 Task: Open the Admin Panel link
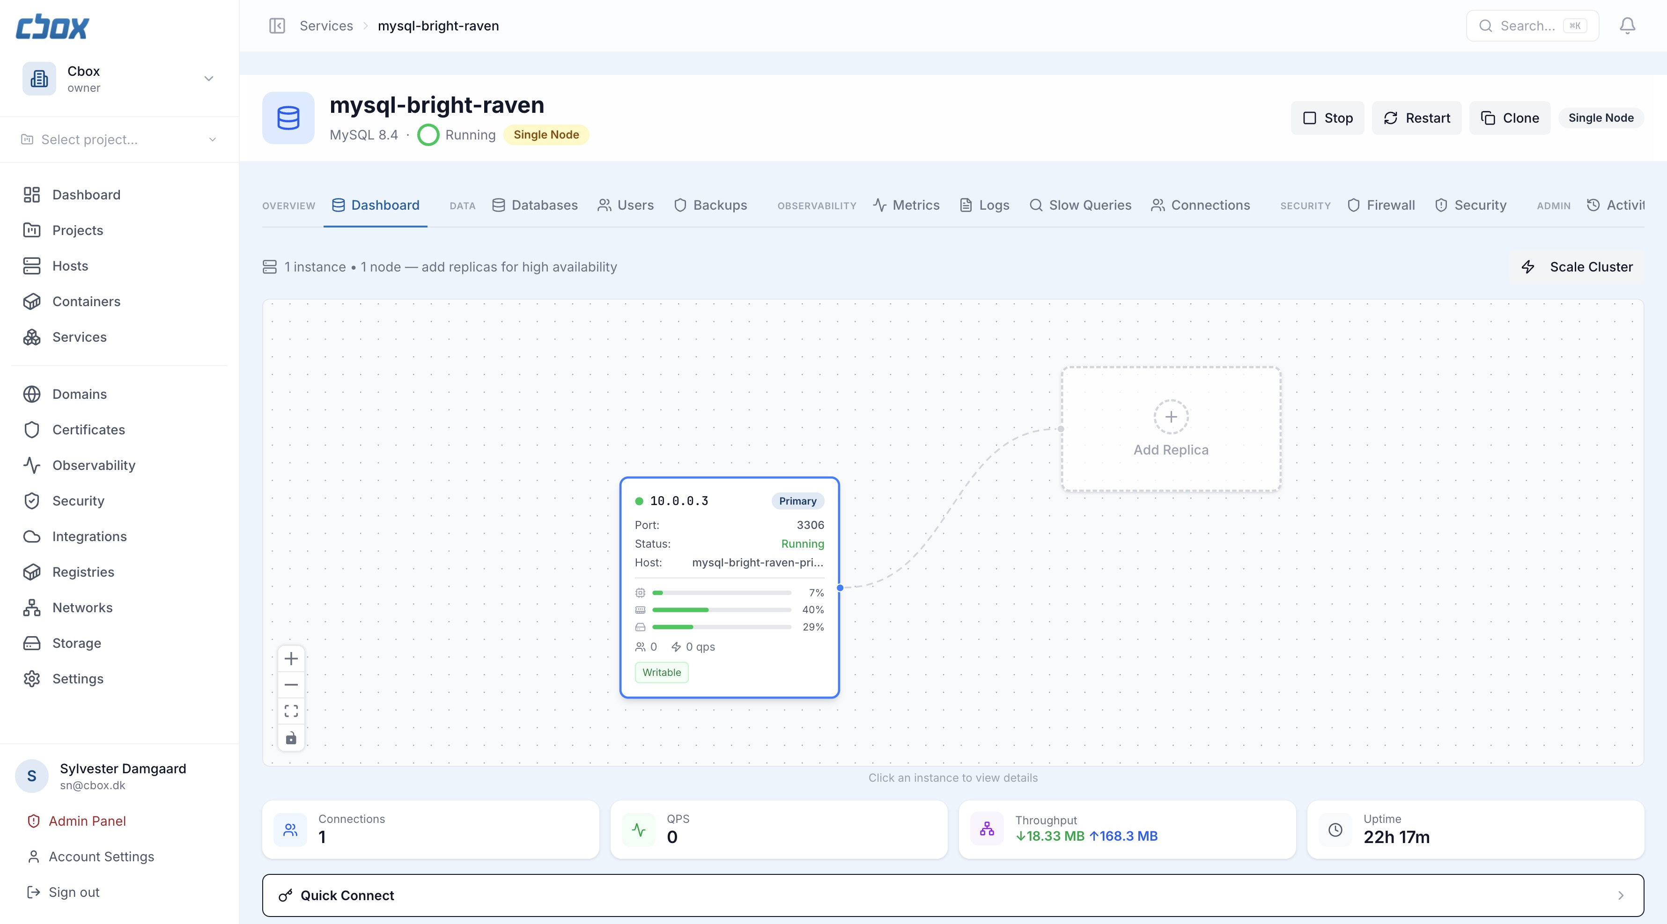tap(87, 821)
